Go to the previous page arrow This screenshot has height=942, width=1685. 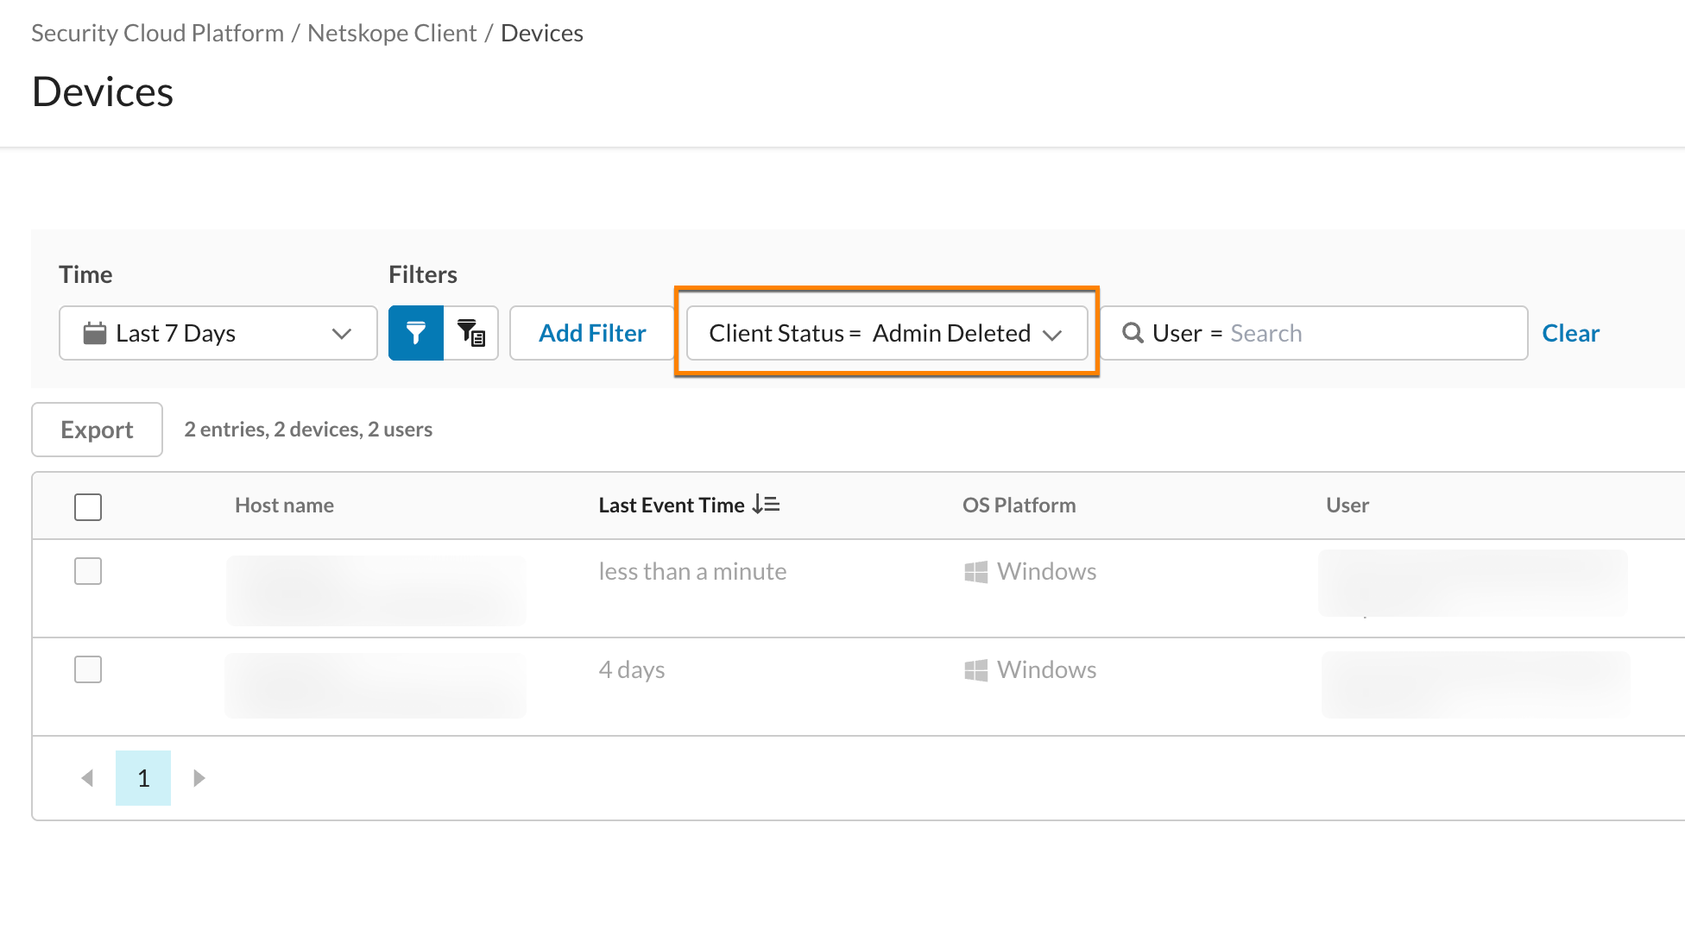tap(87, 778)
